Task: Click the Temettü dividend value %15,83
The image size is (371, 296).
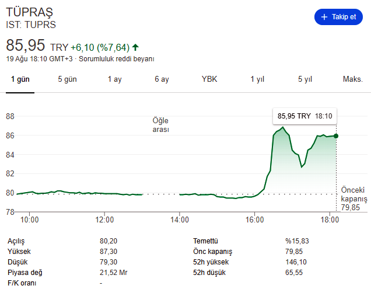Action: 296,241
